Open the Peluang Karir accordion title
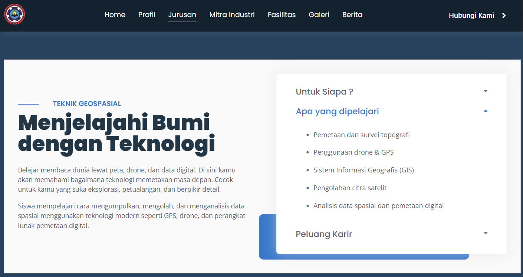The height and width of the screenshot is (277, 523). 324,234
